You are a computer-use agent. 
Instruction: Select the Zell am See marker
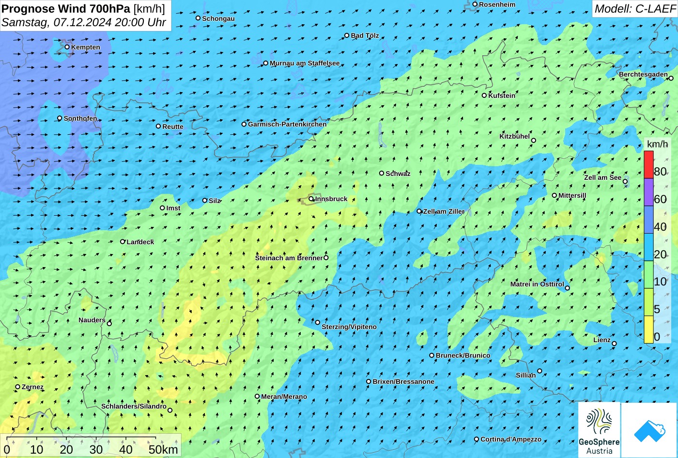click(x=625, y=182)
